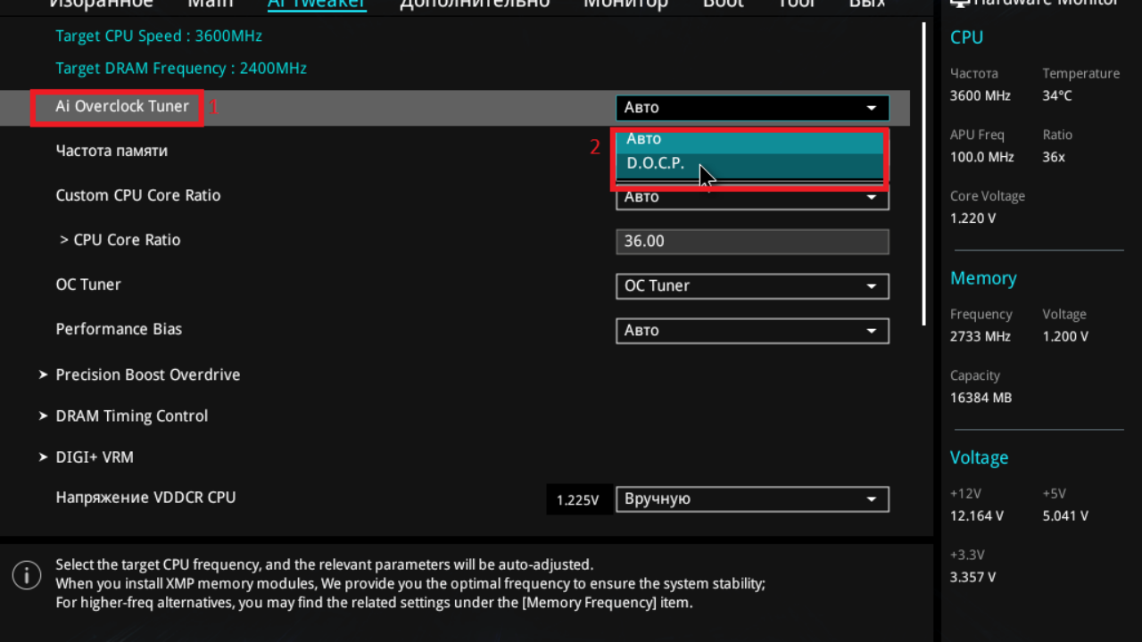Open the Custom CPU Core Ratio dropdown
Screen dimensions: 1142x642
(x=751, y=199)
